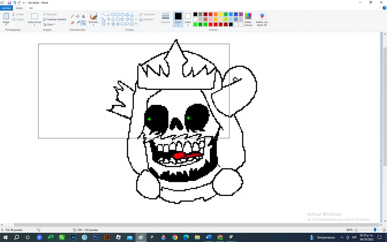Screen dimensions: 387x242
Task: Click the Seleccionar rectangle selection icon
Action: tap(34, 16)
